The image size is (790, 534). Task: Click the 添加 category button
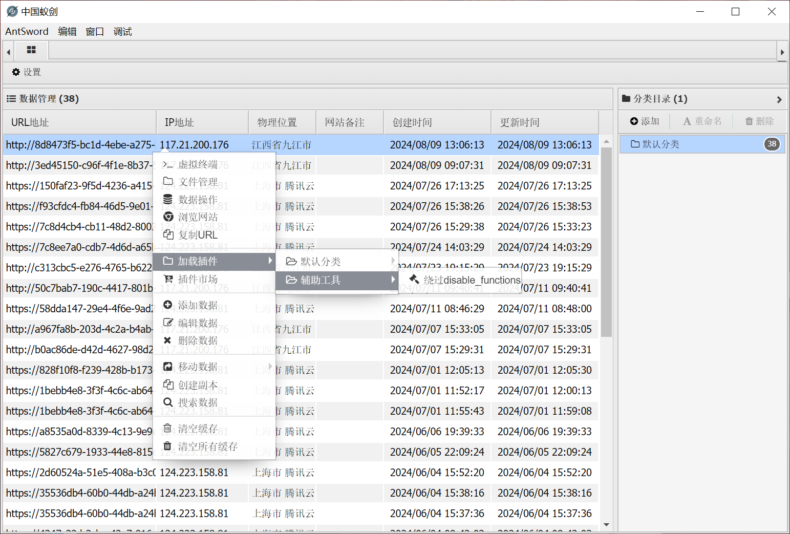pyautogui.click(x=645, y=121)
